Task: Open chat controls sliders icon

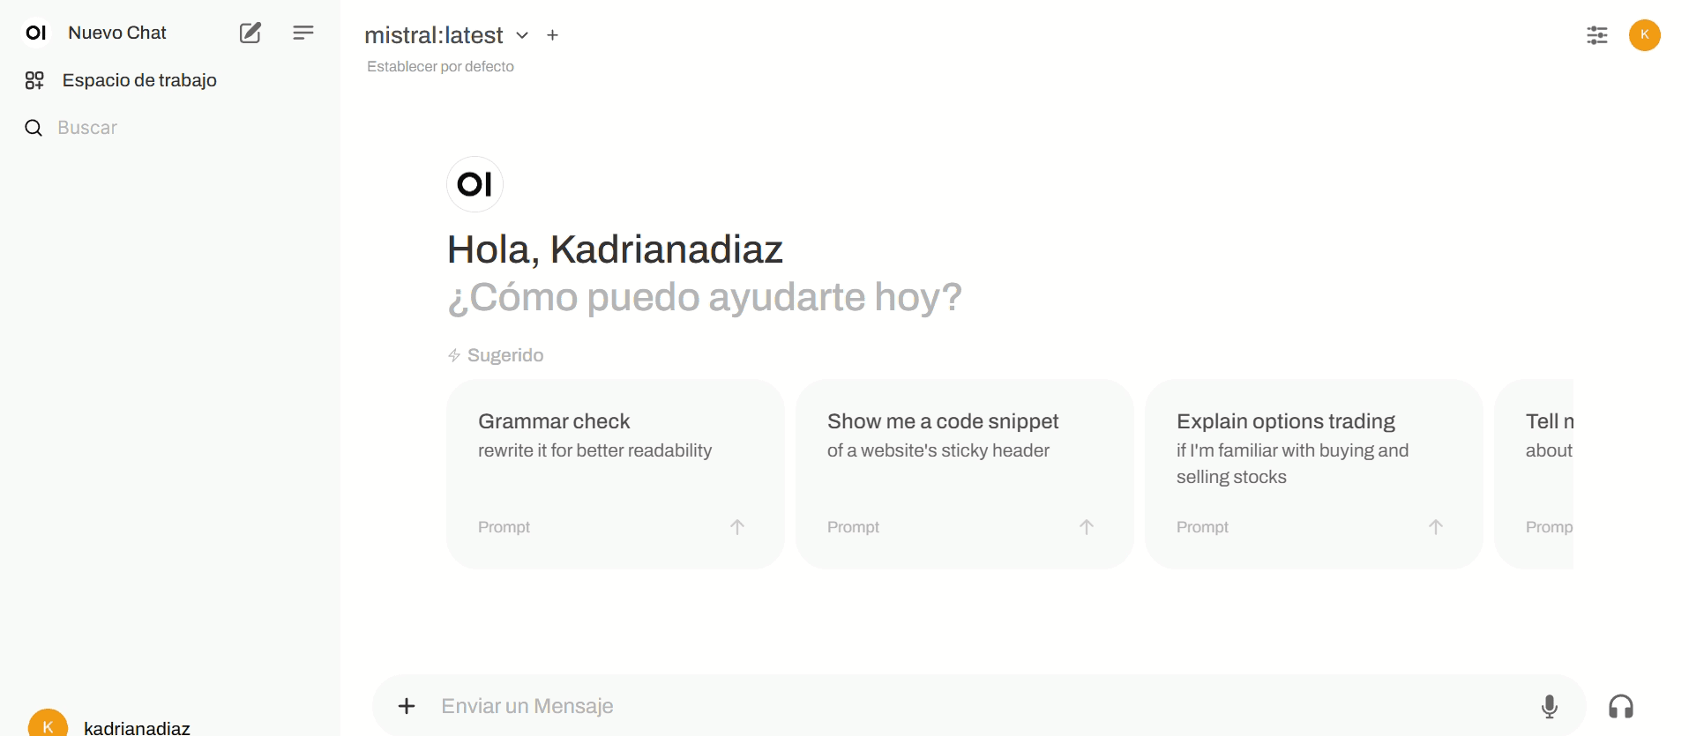Action: [1597, 35]
